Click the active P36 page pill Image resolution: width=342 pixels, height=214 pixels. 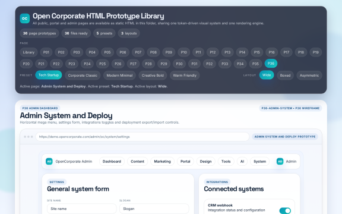click(271, 64)
